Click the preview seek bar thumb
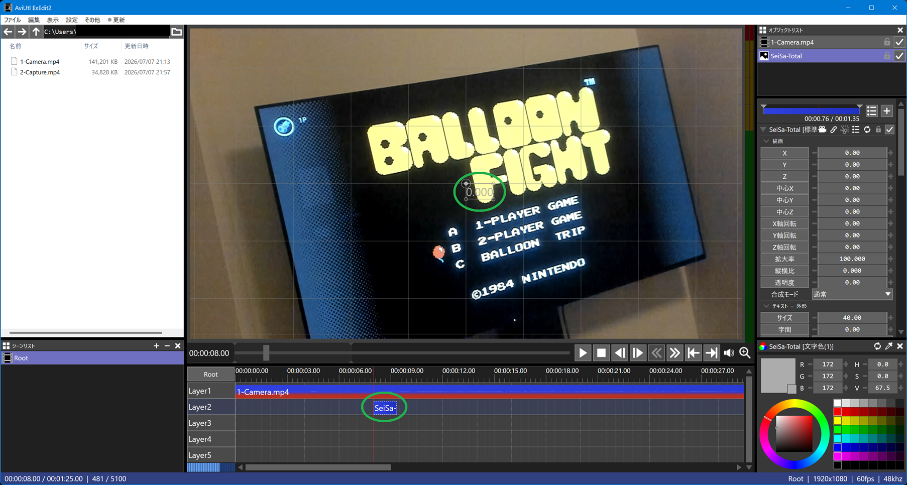 pos(266,352)
